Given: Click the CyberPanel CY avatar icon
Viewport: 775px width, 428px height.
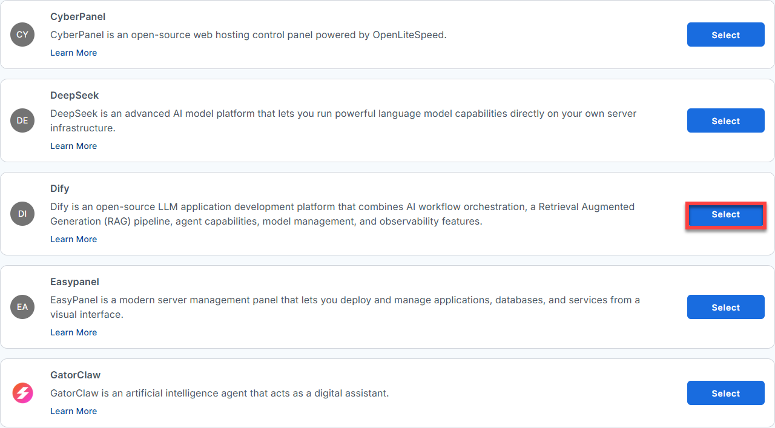Looking at the screenshot, I should pos(22,35).
